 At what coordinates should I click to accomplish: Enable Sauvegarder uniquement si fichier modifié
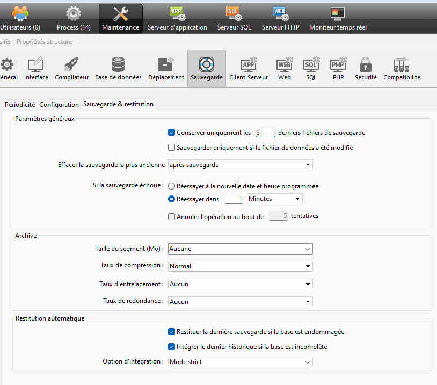[x=172, y=148]
